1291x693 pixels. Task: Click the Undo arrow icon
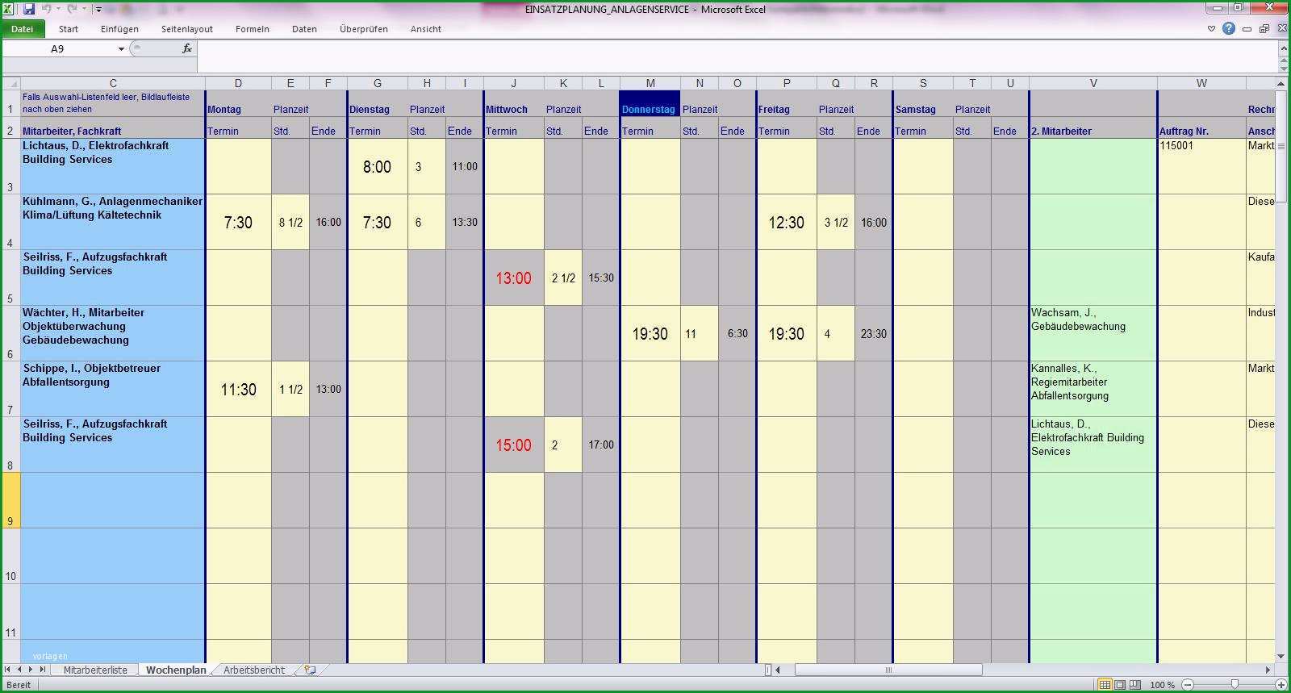46,9
